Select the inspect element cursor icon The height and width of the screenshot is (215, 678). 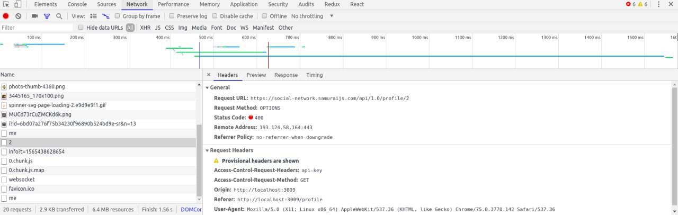click(6, 4)
